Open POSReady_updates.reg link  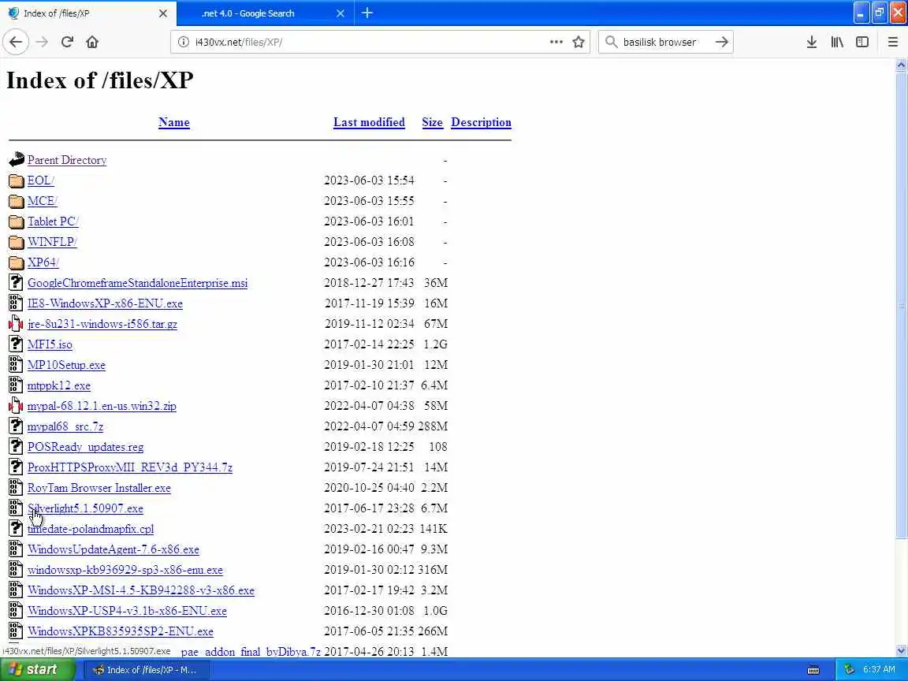[85, 447]
